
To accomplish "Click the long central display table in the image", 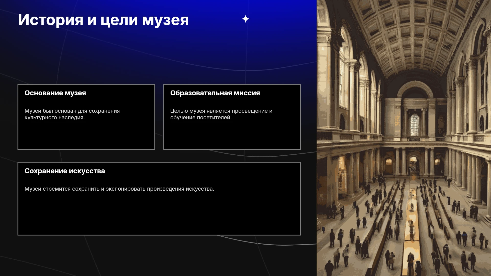I will 412,230.
